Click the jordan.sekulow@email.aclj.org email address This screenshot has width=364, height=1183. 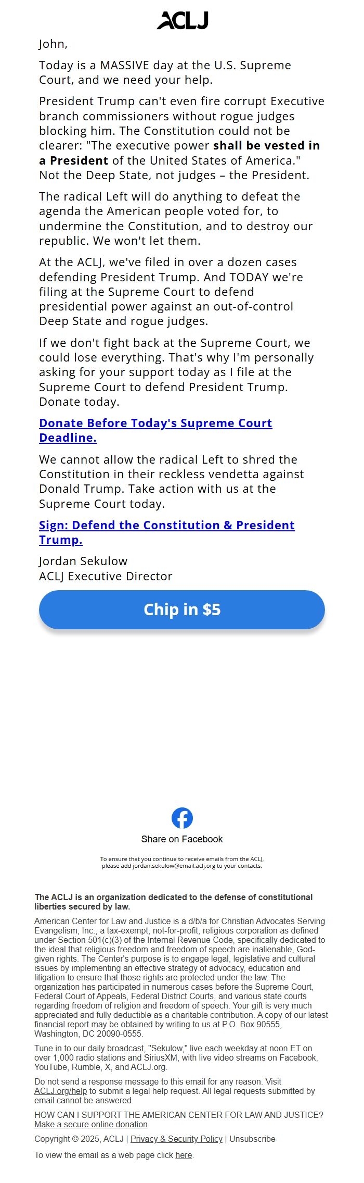coord(174,866)
